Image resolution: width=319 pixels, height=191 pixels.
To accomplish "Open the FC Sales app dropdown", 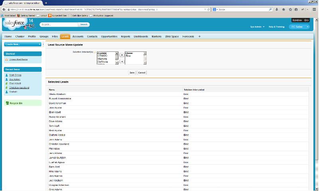I will 297,27.
